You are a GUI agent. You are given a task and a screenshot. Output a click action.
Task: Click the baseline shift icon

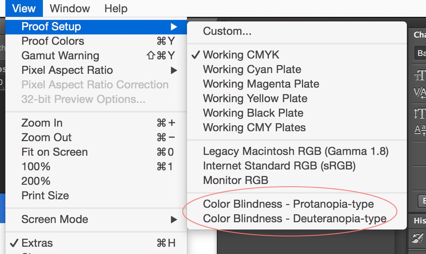pos(420,130)
